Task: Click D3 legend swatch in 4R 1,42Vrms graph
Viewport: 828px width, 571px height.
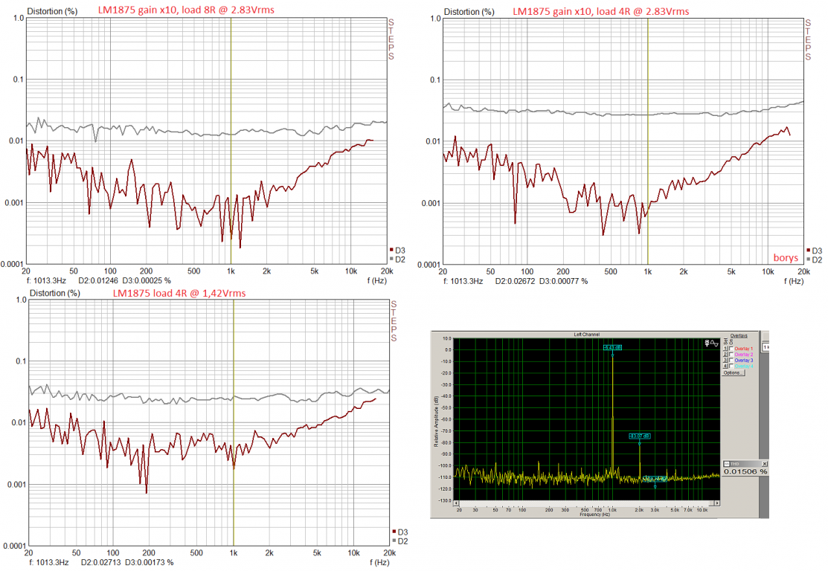Action: (394, 532)
